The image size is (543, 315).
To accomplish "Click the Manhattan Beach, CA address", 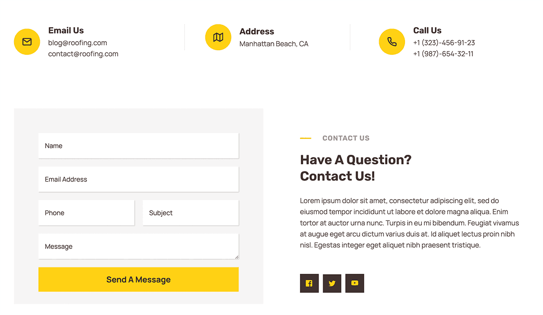I will click(x=274, y=44).
